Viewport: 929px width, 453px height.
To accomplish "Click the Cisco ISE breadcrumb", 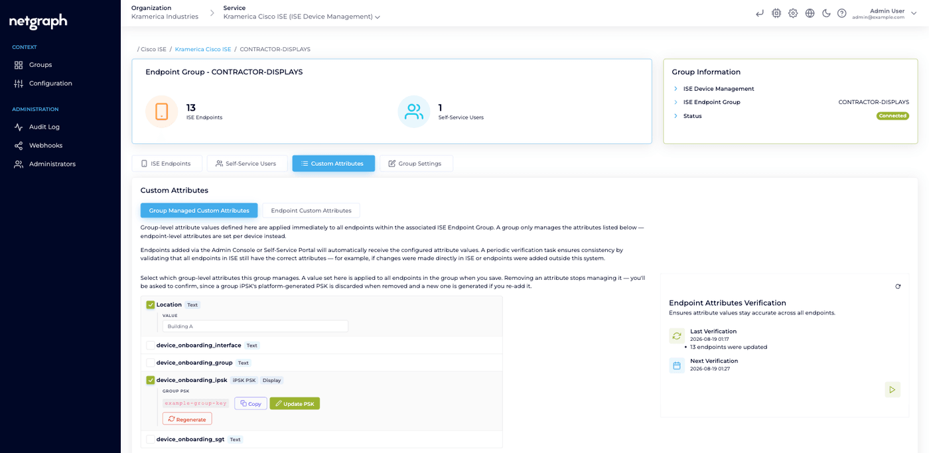I will 153,49.
